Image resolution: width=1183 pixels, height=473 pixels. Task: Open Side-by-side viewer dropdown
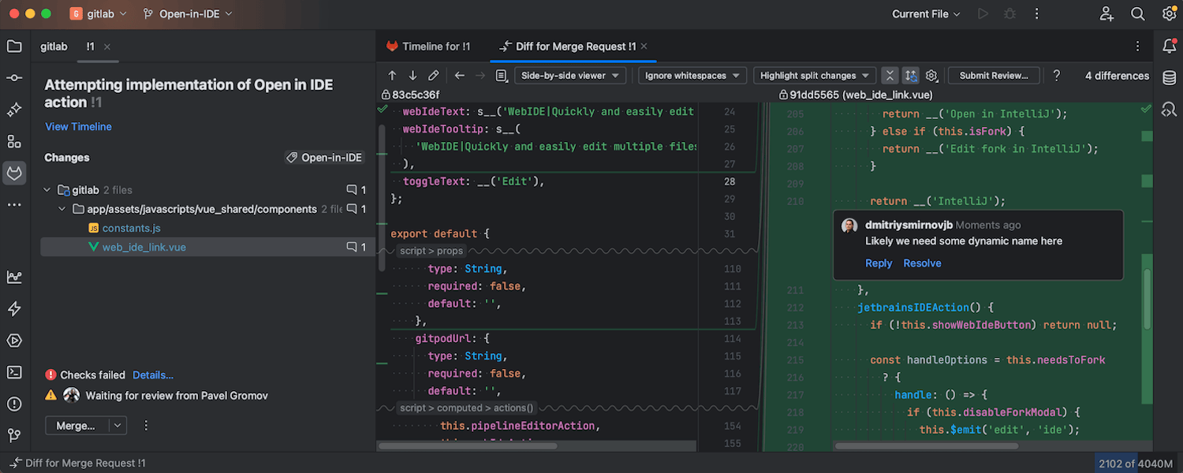tap(569, 76)
